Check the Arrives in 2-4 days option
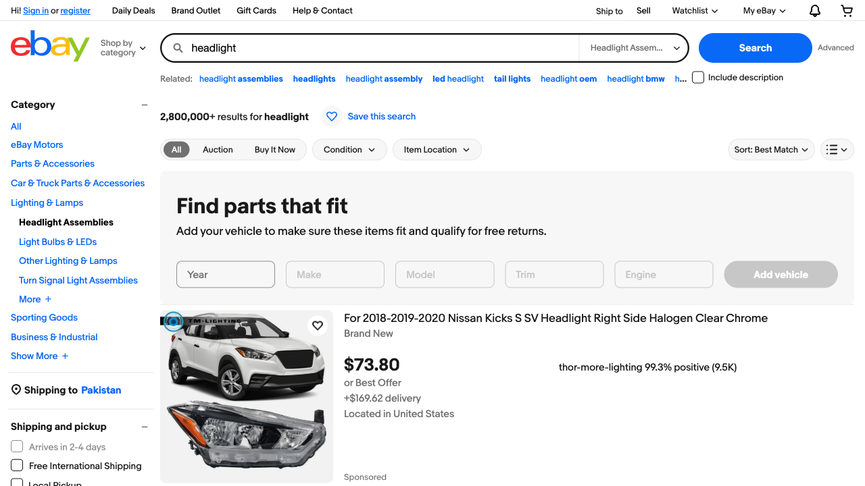 pyautogui.click(x=17, y=447)
